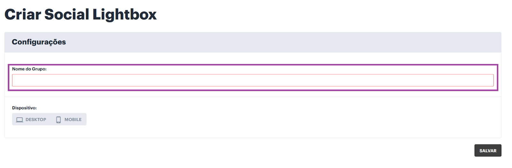Screen dimensions: 512x168
Task: Click the word "Lightbox" in the page title
Action: (x=124, y=14)
